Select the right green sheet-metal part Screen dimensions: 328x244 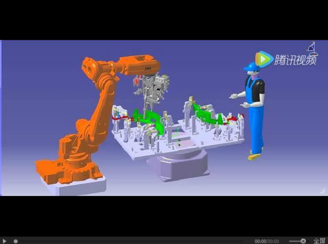click(x=208, y=116)
